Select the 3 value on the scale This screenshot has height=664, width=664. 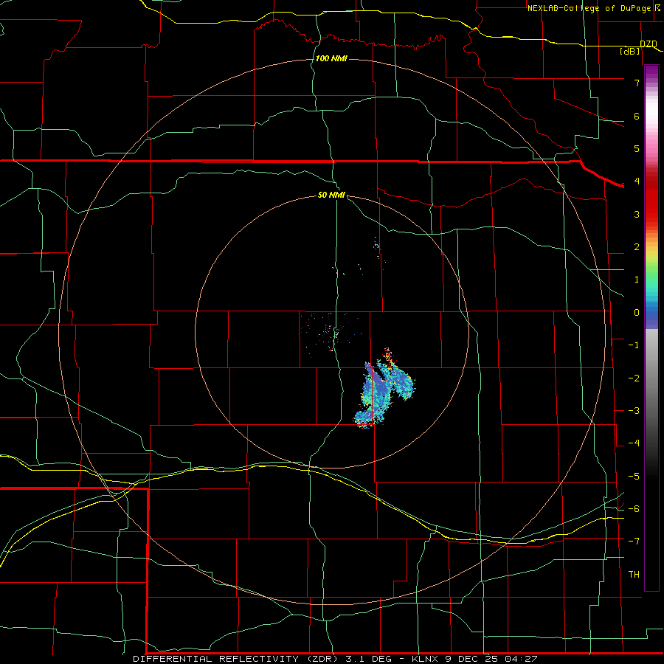coord(637,214)
